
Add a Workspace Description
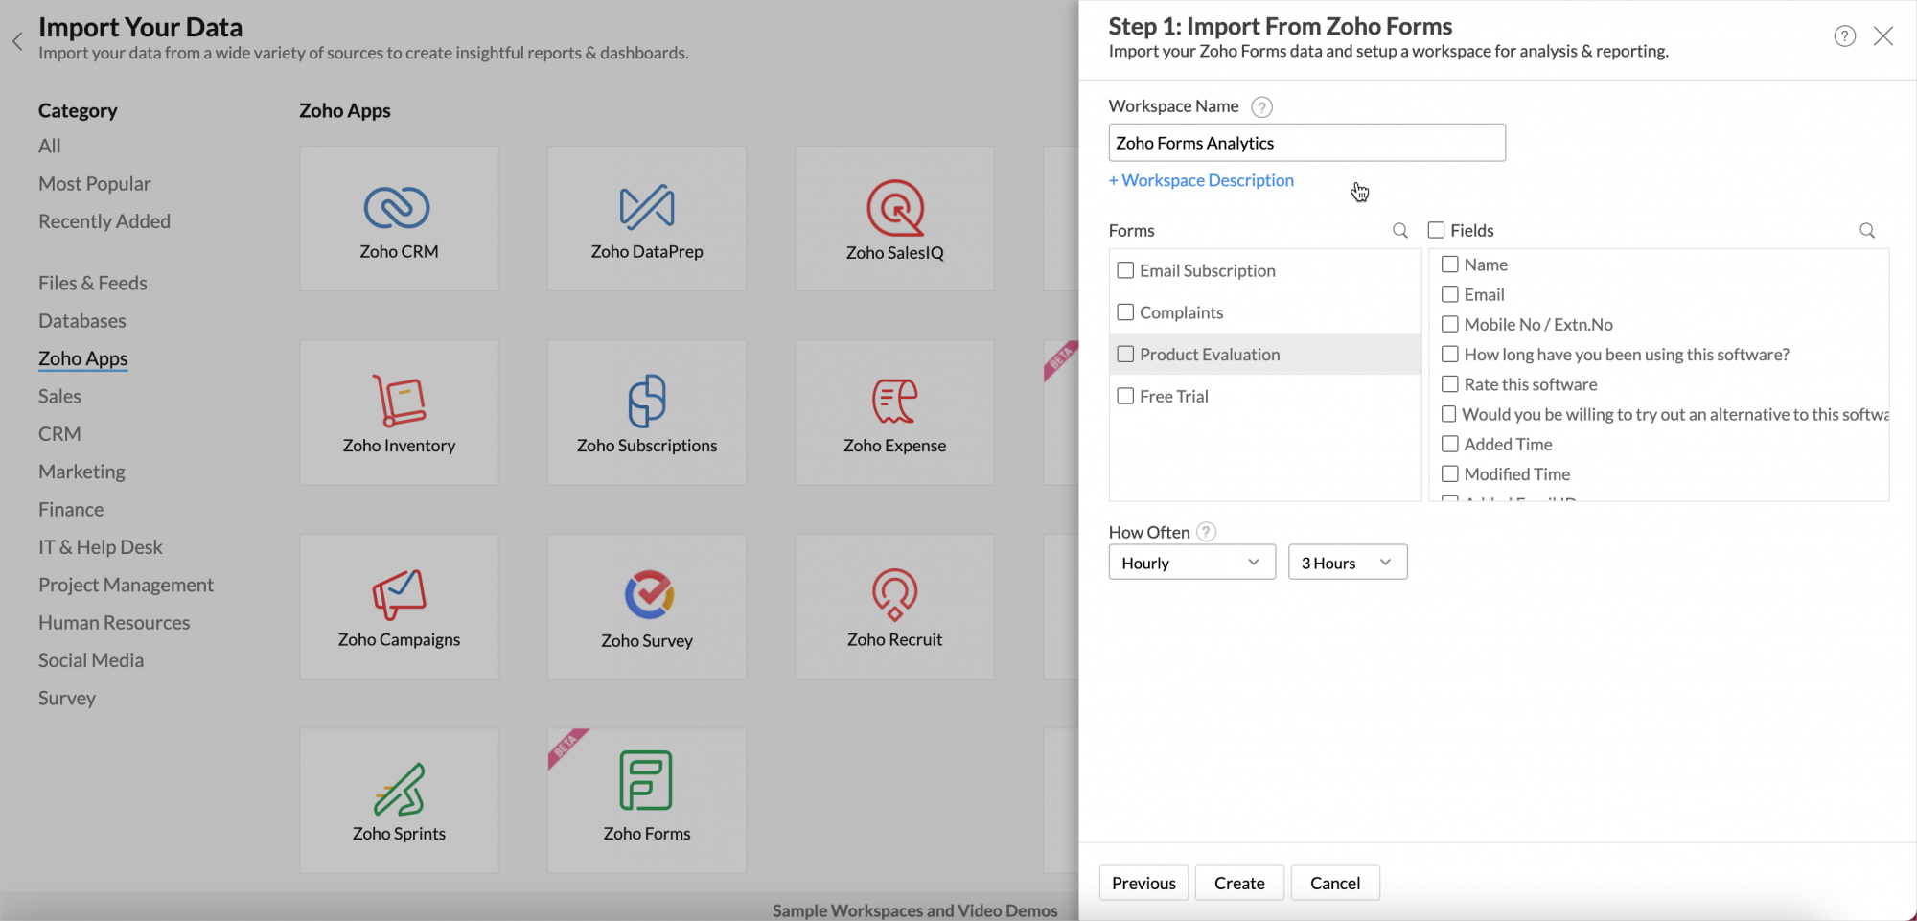[1201, 180]
